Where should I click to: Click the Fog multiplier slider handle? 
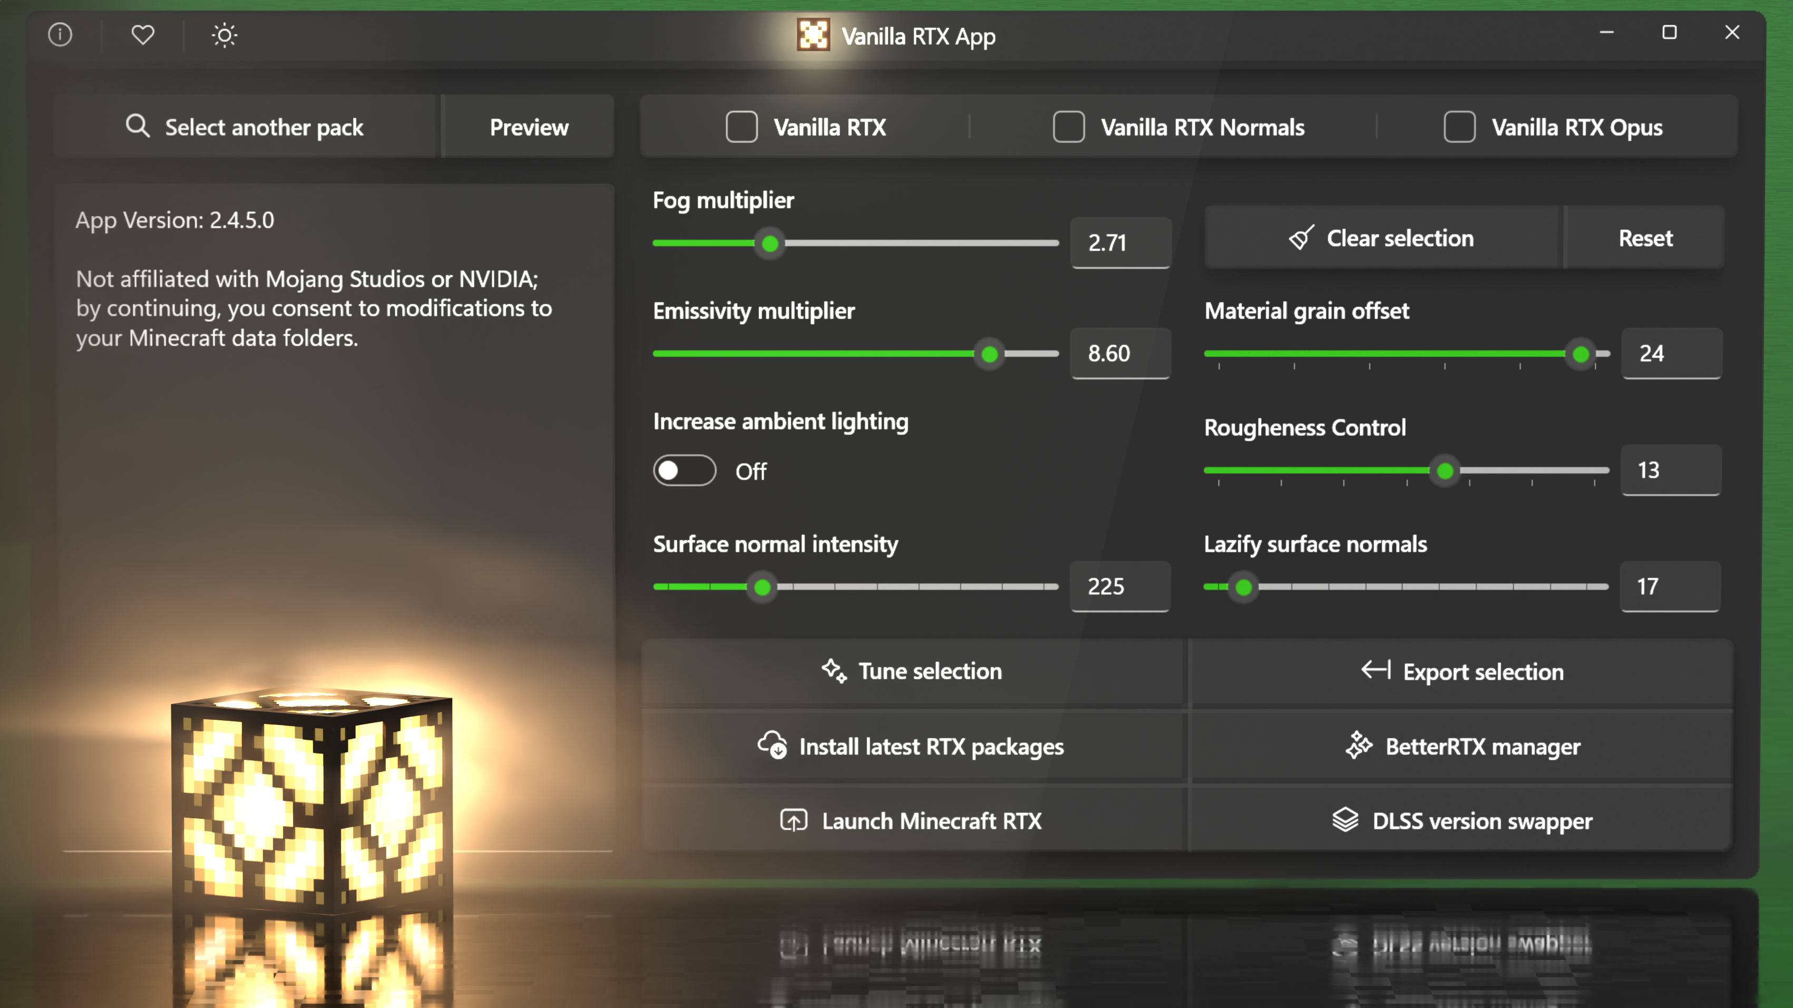769,243
